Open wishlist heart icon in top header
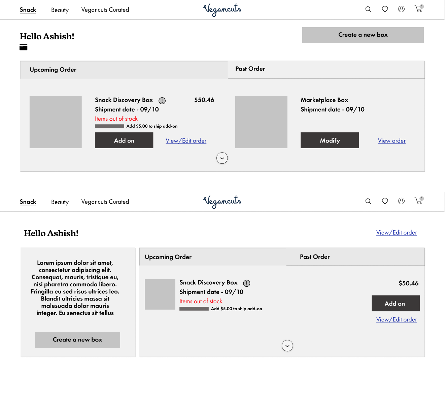The height and width of the screenshot is (404, 445). click(385, 9)
